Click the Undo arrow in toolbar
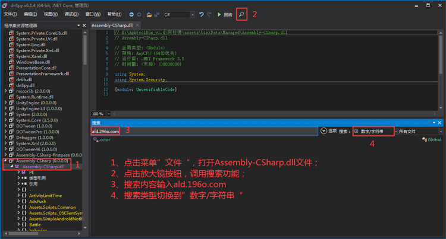446x239 pixels. [x=201, y=14]
